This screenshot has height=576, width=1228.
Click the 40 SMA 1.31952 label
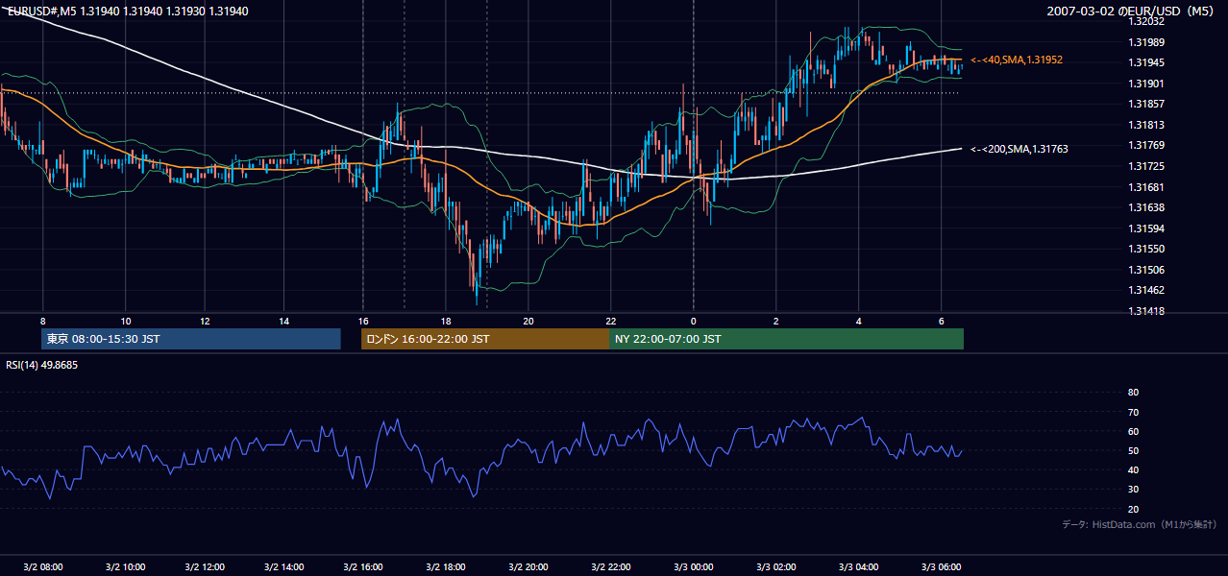tap(1017, 60)
